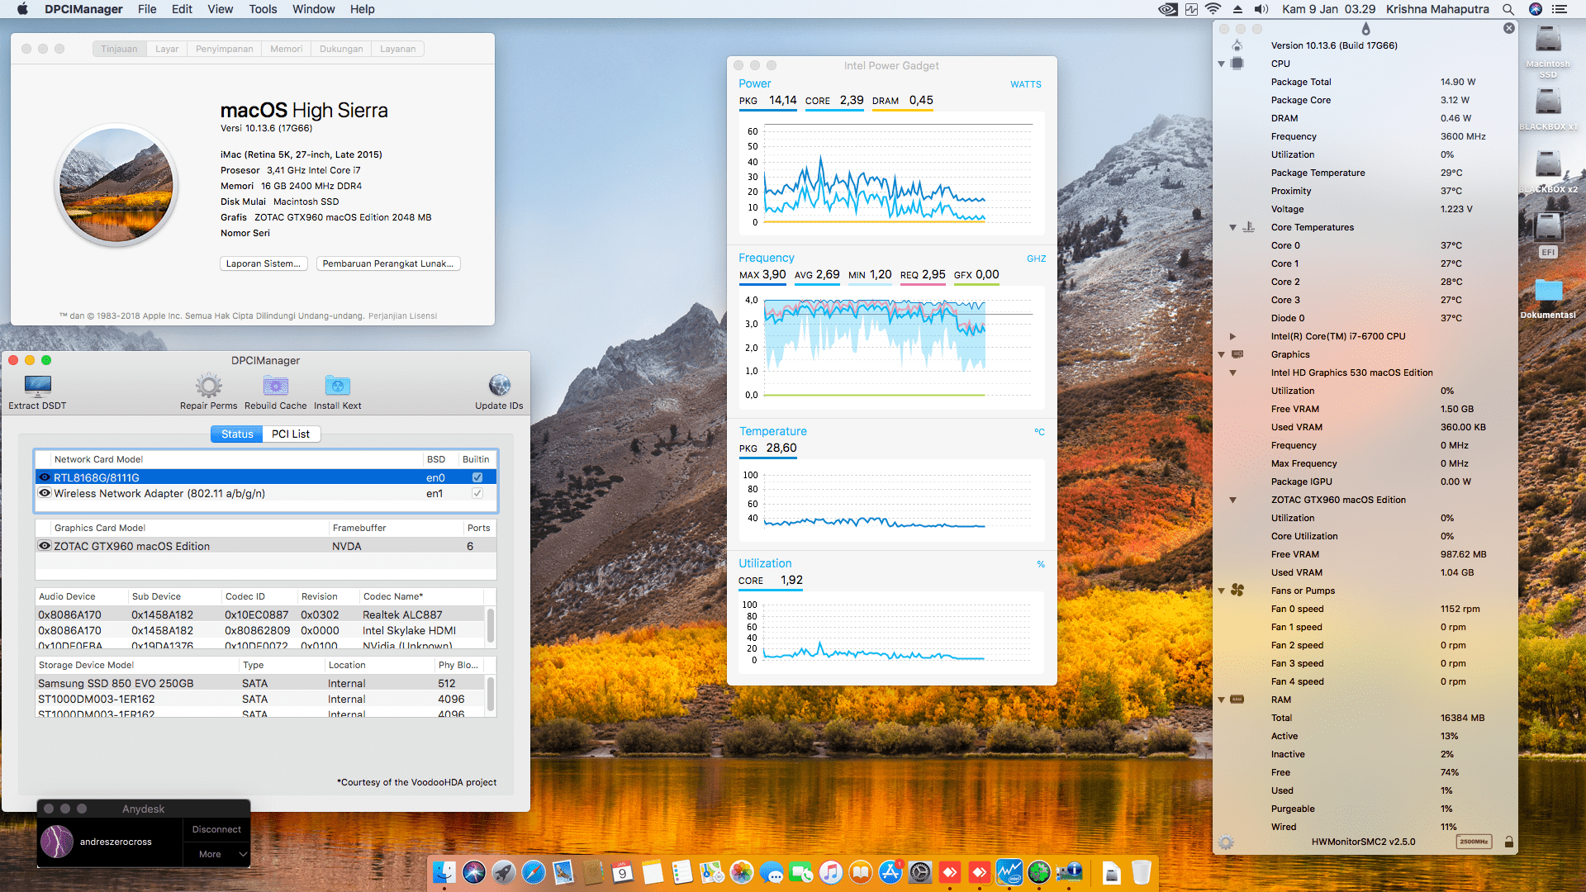The width and height of the screenshot is (1586, 892).
Task: Select the Repair Perms gear icon
Action: (x=208, y=386)
